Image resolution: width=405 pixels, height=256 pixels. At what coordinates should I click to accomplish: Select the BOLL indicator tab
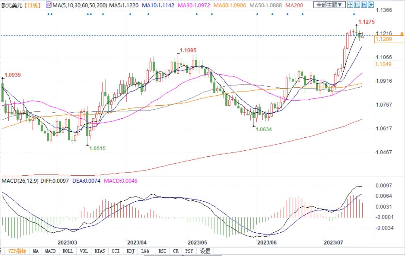tap(68, 251)
